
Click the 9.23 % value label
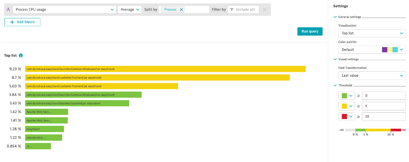15,69
